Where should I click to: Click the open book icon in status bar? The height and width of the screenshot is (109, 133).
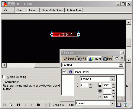click(x=119, y=105)
